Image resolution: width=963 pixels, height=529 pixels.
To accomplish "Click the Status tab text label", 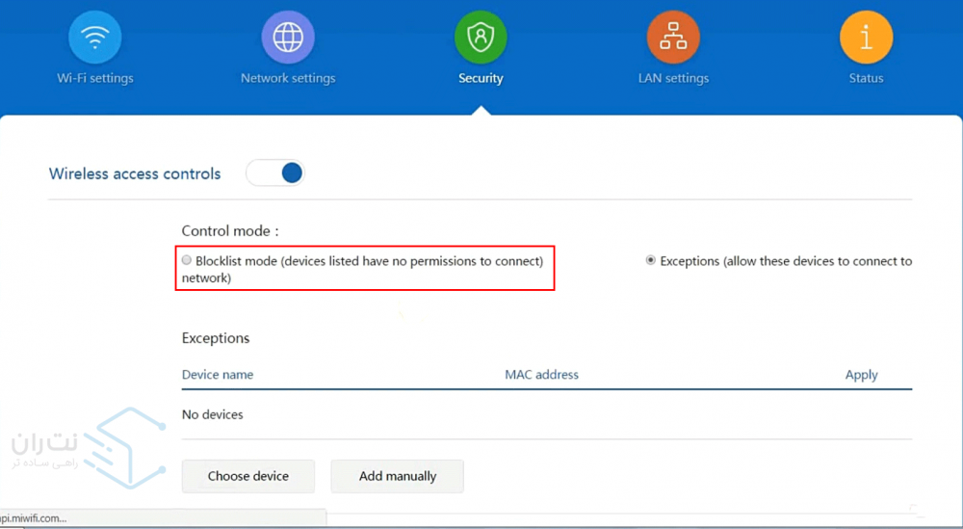I will pyautogui.click(x=866, y=78).
